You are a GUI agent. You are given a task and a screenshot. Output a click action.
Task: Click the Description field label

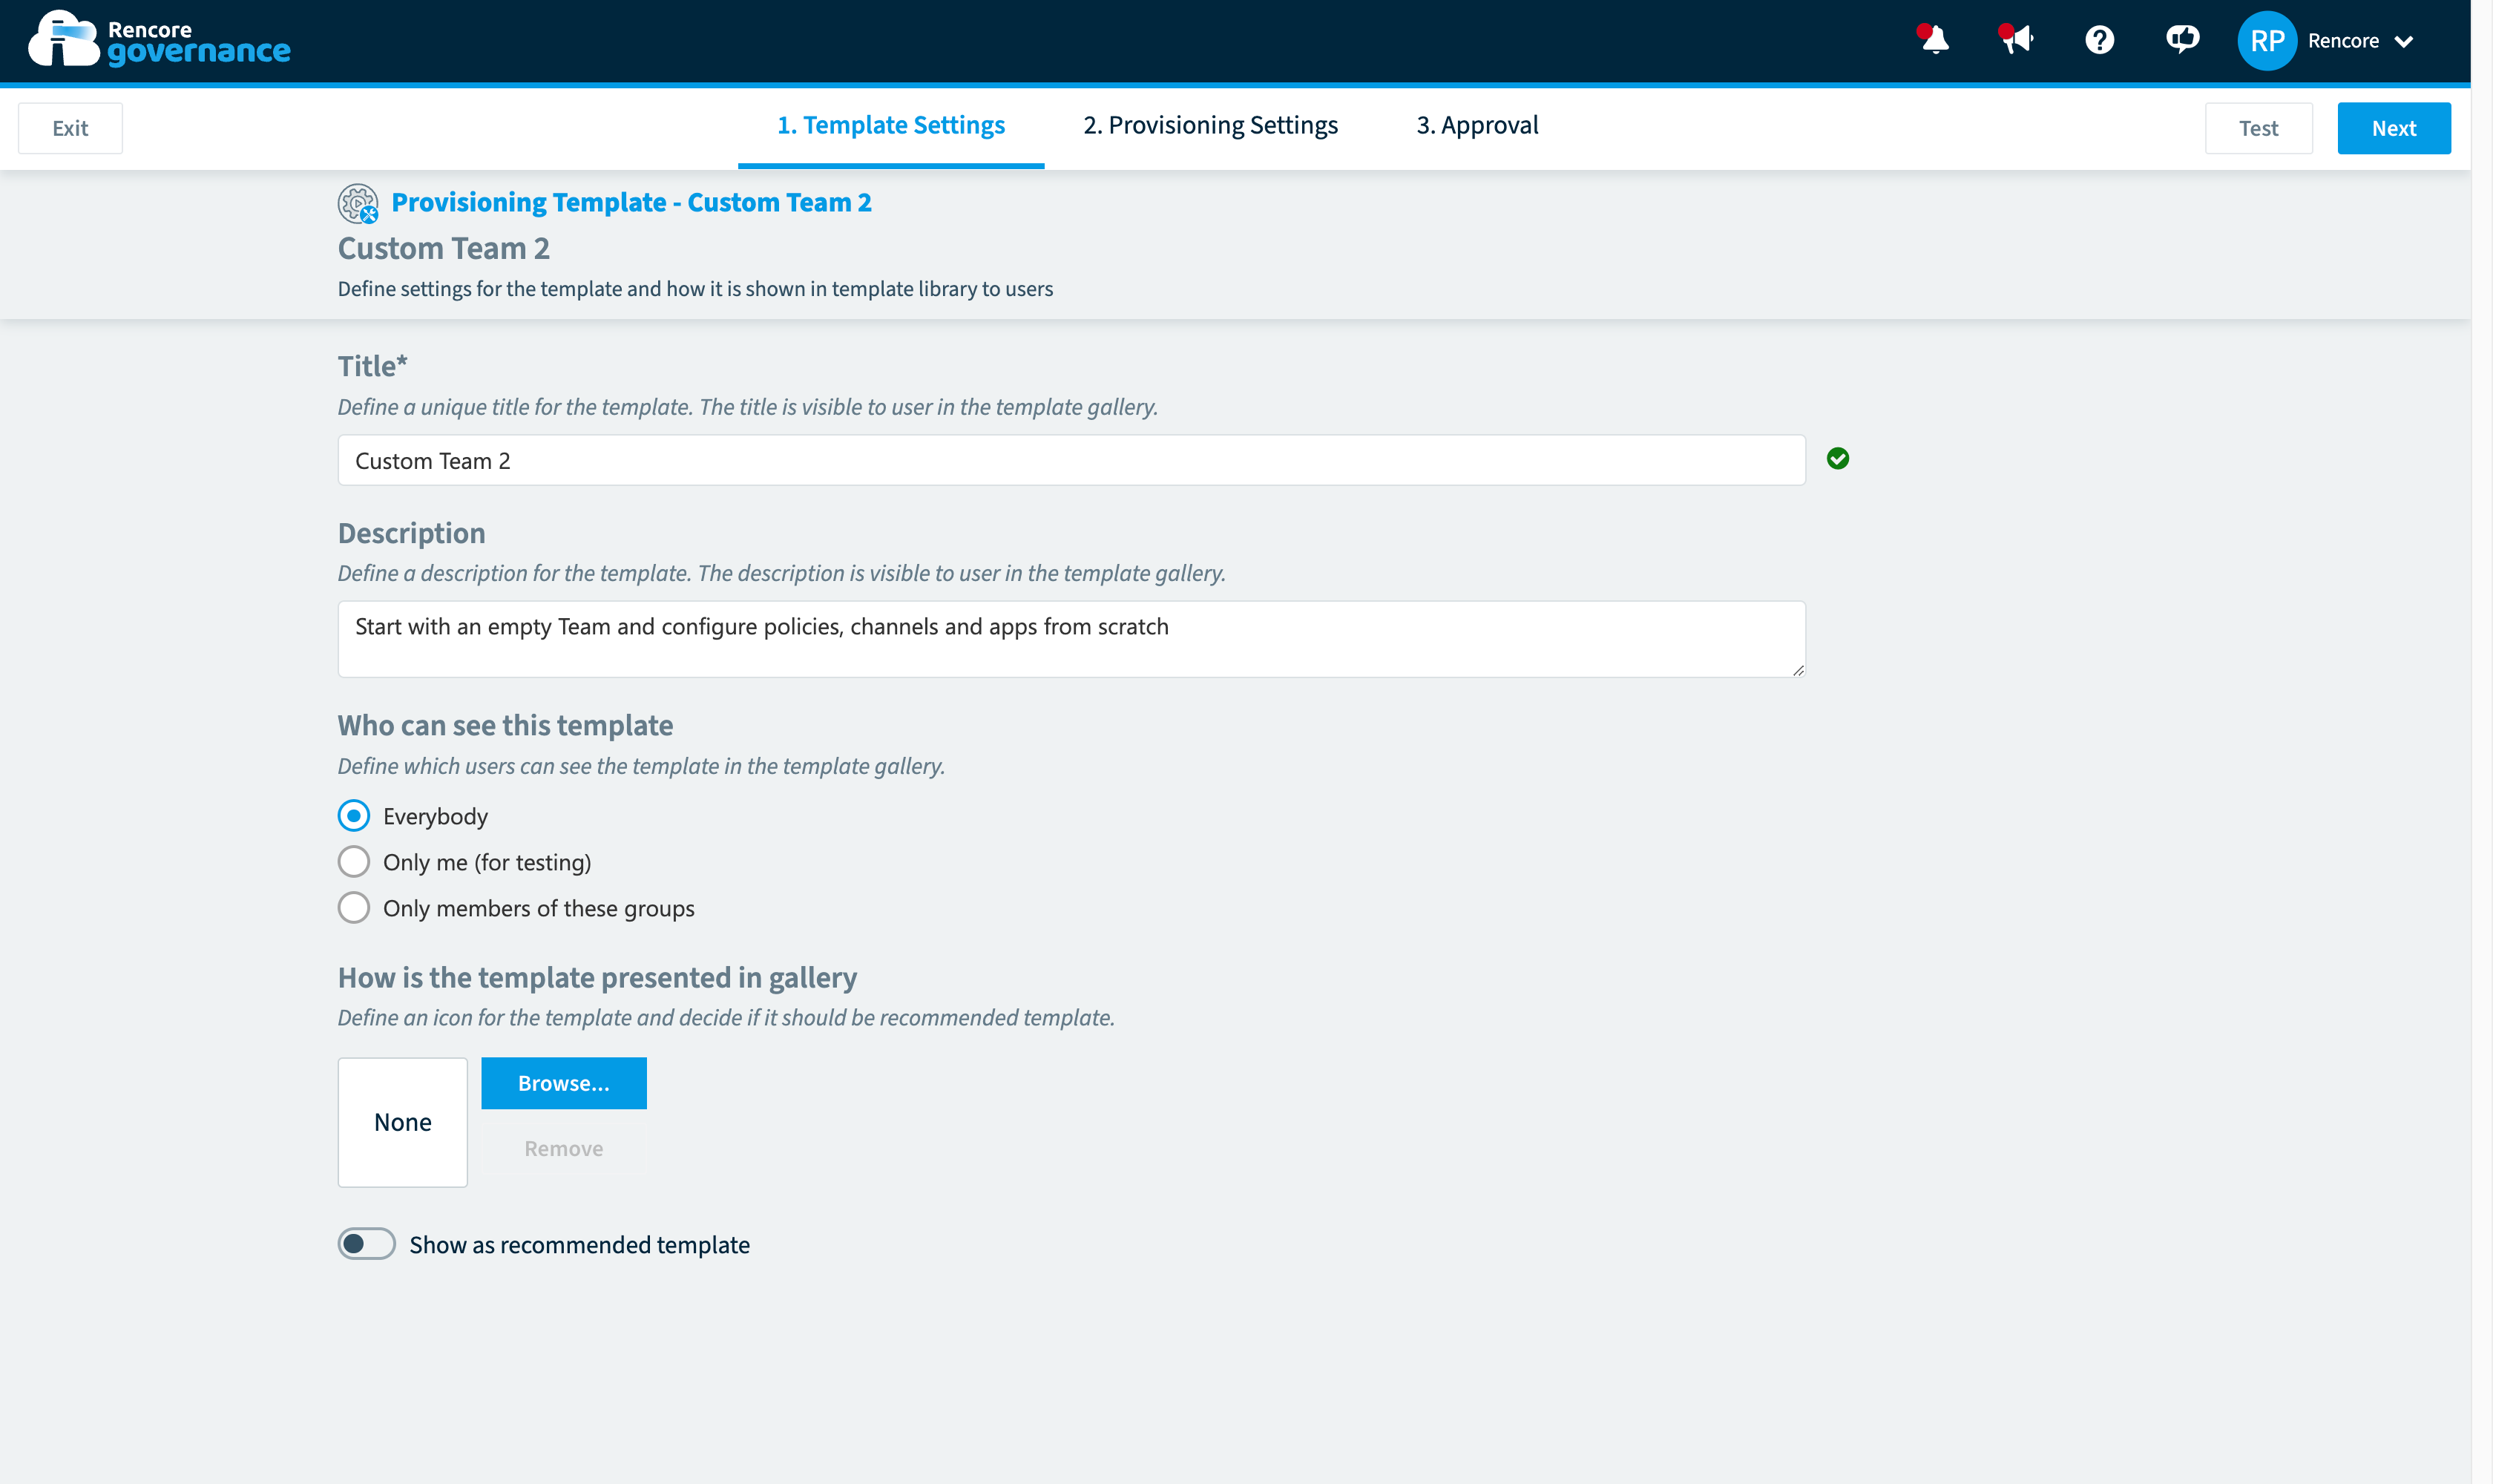[411, 533]
